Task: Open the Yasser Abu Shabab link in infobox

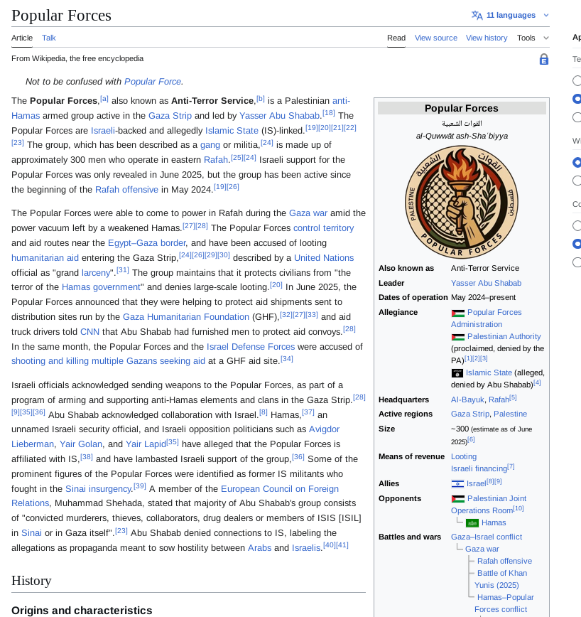Action: coord(486,283)
